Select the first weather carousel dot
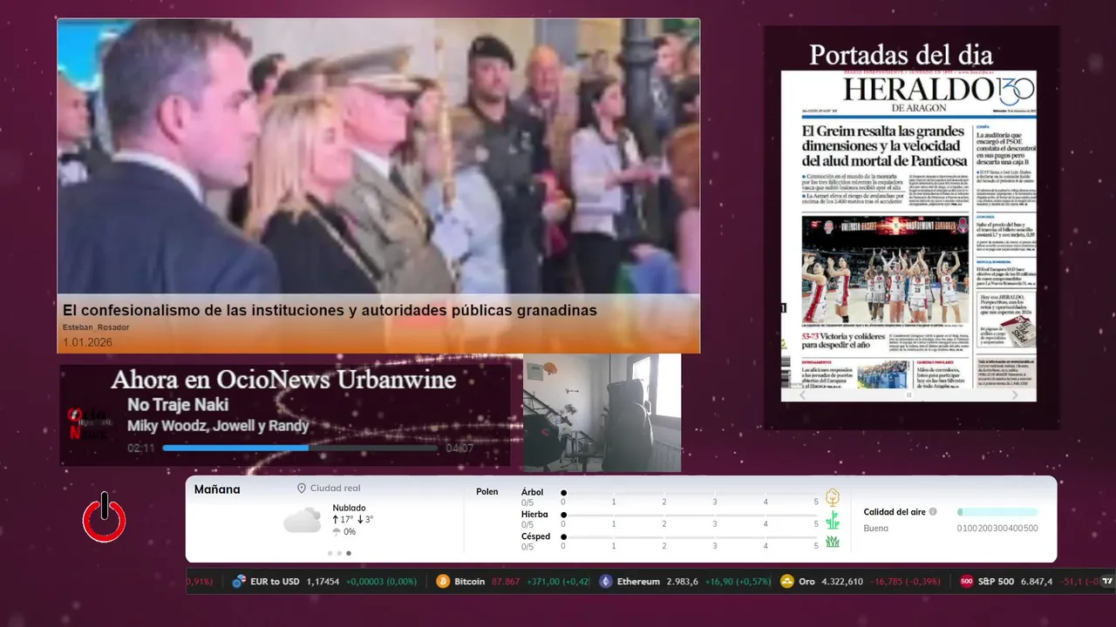Image resolution: width=1116 pixels, height=627 pixels. coord(330,553)
